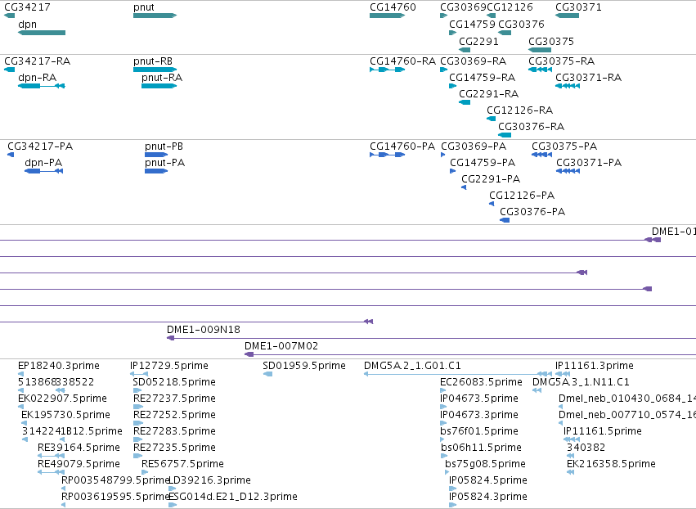This screenshot has height=509, width=696.
Task: Select the IP11161.5prime EST label
Action: (x=602, y=431)
